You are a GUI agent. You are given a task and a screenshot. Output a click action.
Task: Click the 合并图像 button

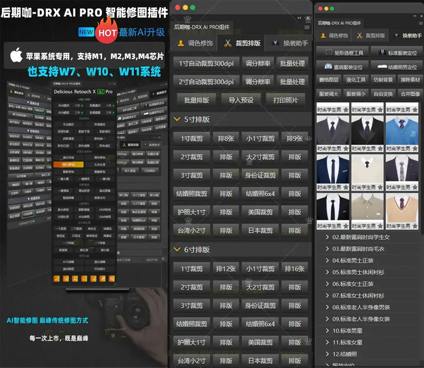(x=410, y=94)
